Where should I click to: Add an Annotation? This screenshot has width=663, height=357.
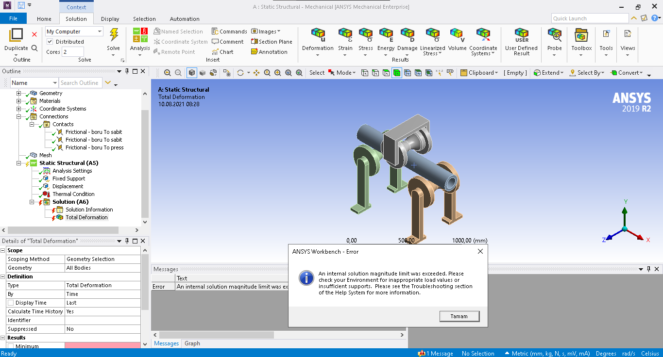click(269, 52)
